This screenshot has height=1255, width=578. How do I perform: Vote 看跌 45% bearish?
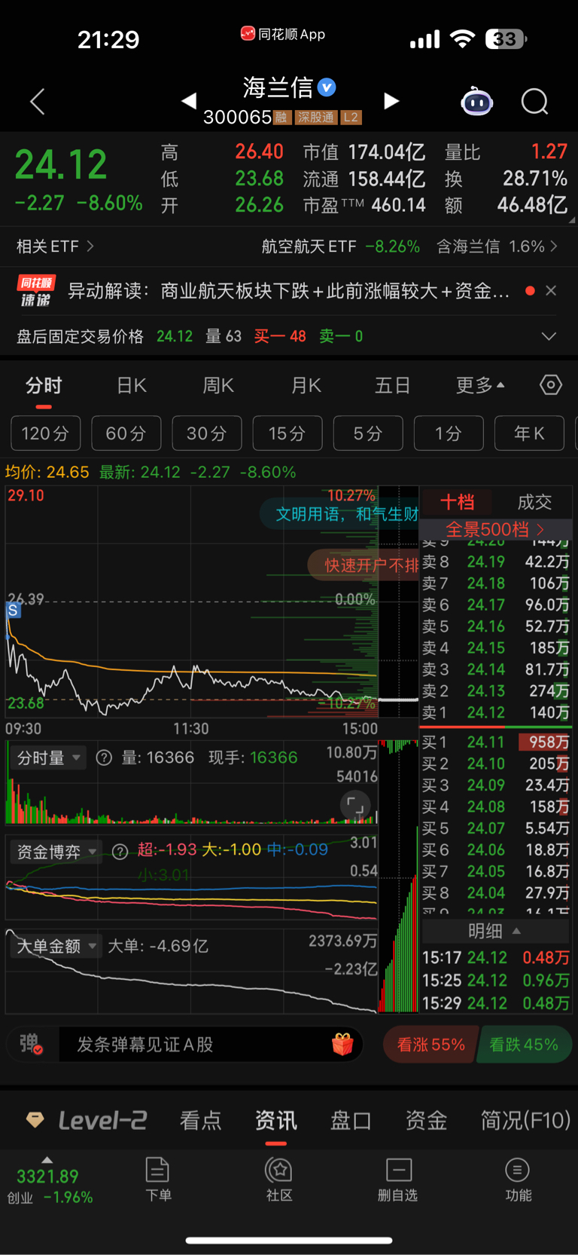(524, 1045)
